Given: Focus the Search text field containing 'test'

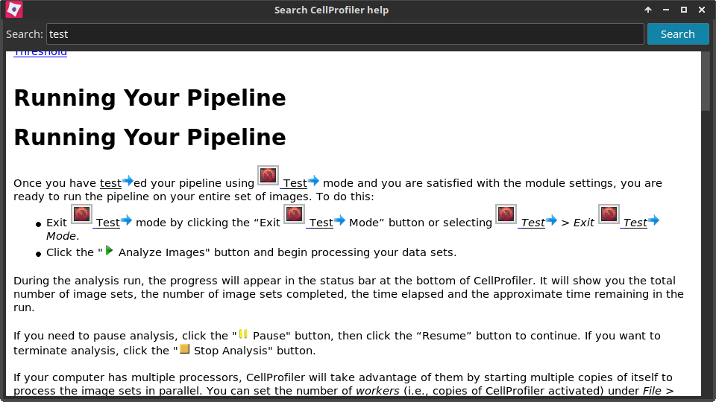Looking at the screenshot, I should (x=345, y=34).
